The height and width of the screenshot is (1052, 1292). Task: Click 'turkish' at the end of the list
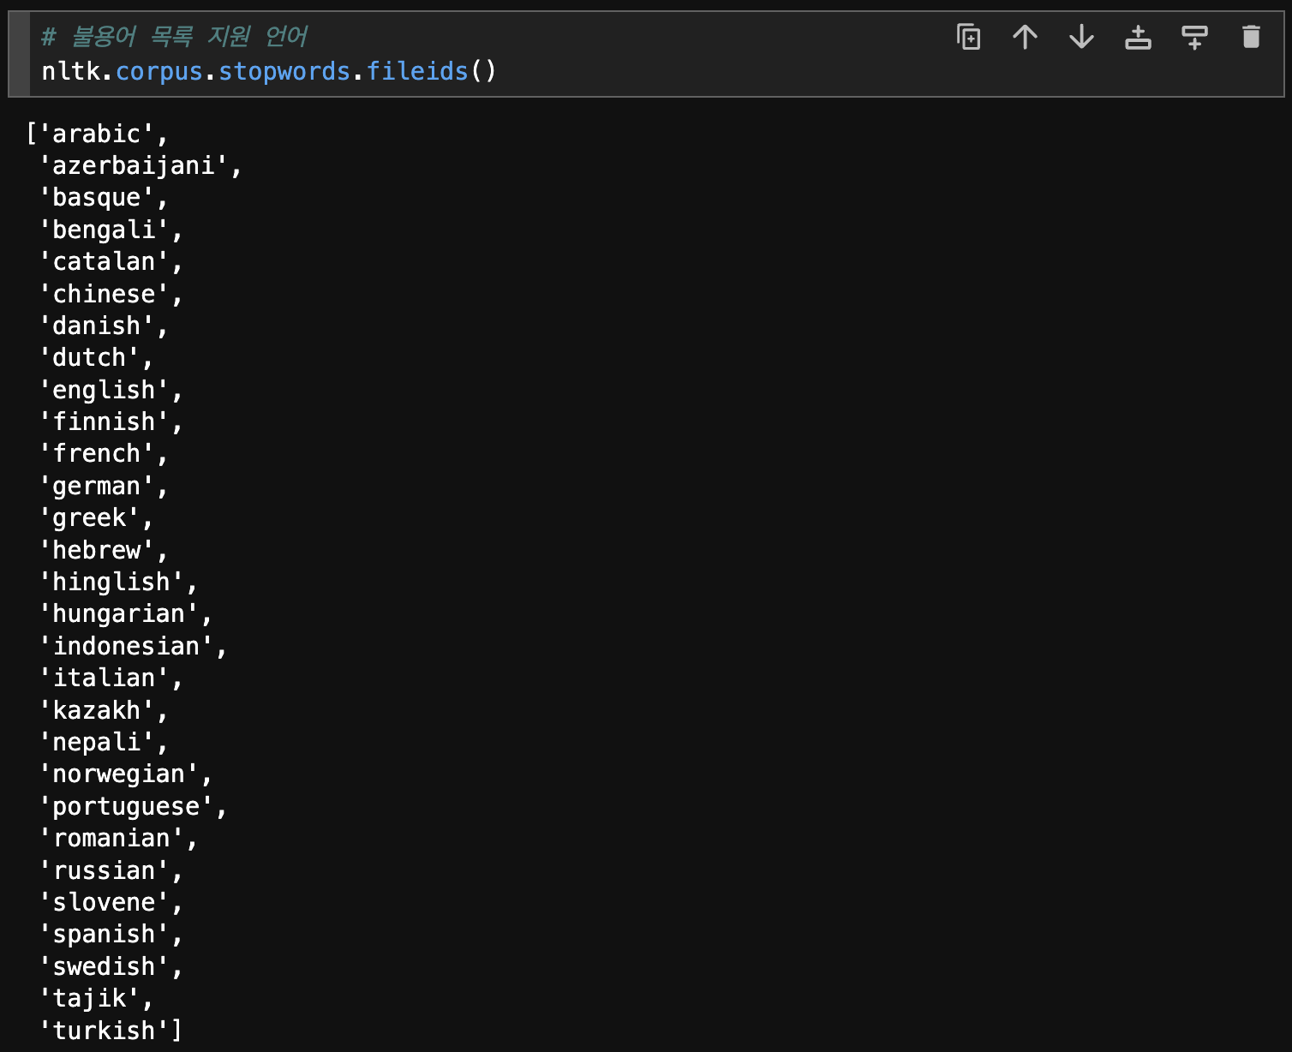(x=104, y=1031)
